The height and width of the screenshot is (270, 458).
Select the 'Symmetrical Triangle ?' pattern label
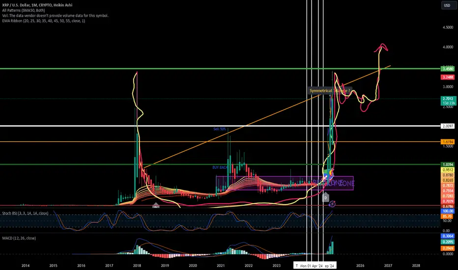[x=329, y=91]
